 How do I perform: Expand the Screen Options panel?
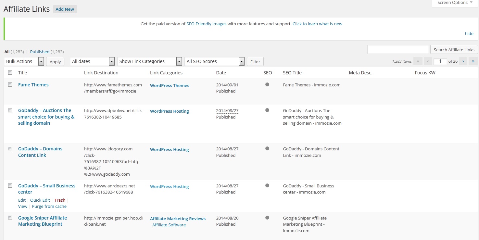pyautogui.click(x=455, y=3)
